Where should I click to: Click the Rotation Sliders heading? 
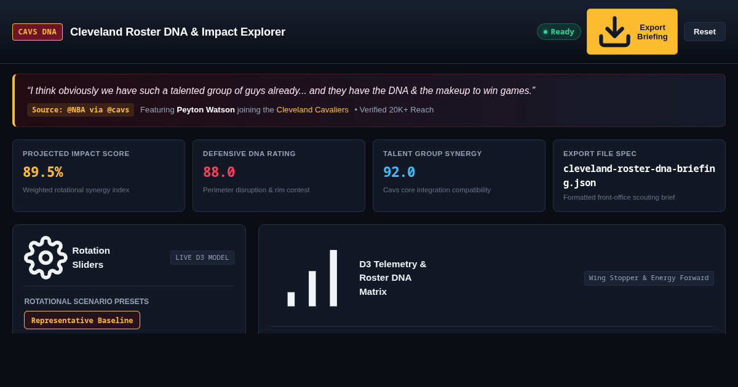coord(91,257)
